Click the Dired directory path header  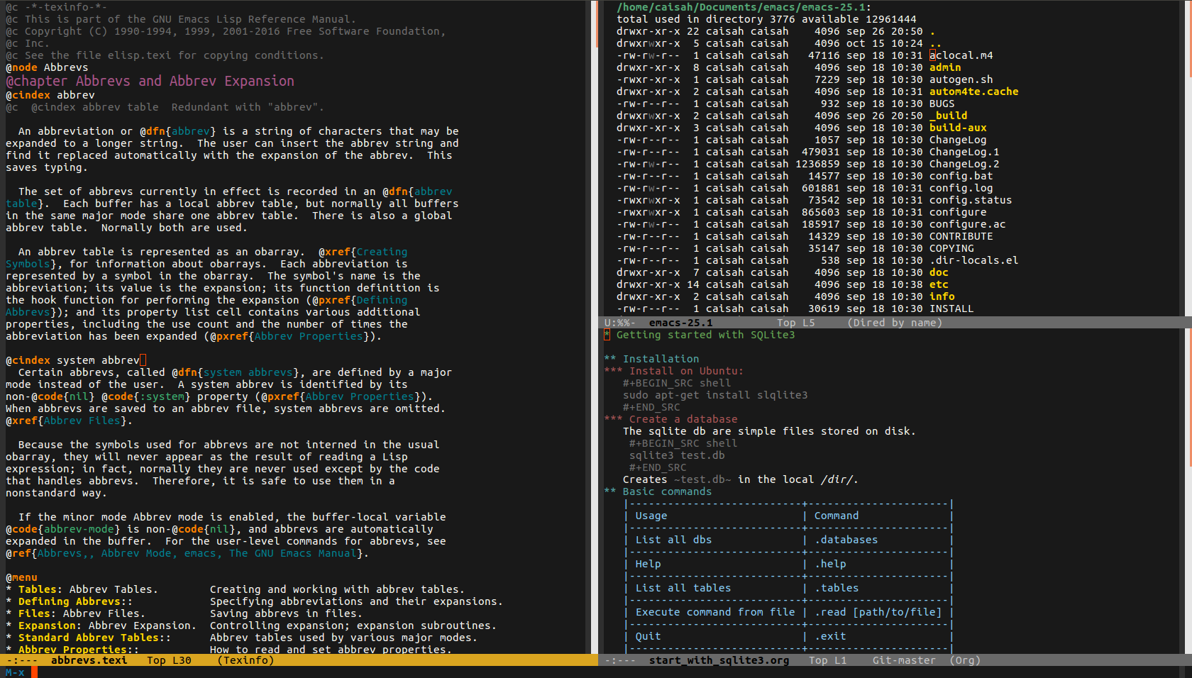coord(744,7)
